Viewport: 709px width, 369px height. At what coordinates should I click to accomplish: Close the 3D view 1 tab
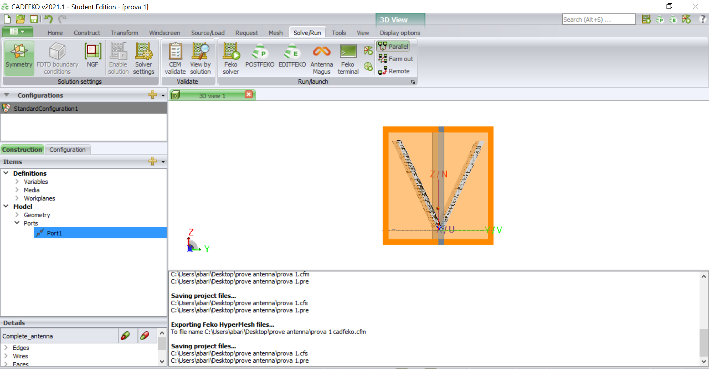(249, 94)
